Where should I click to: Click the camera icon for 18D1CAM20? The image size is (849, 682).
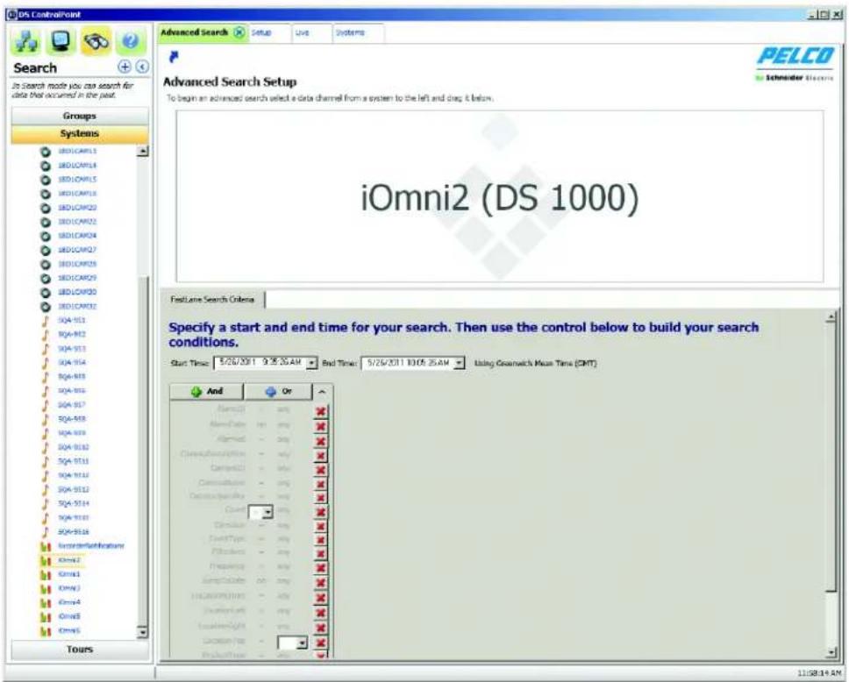pyautogui.click(x=46, y=208)
